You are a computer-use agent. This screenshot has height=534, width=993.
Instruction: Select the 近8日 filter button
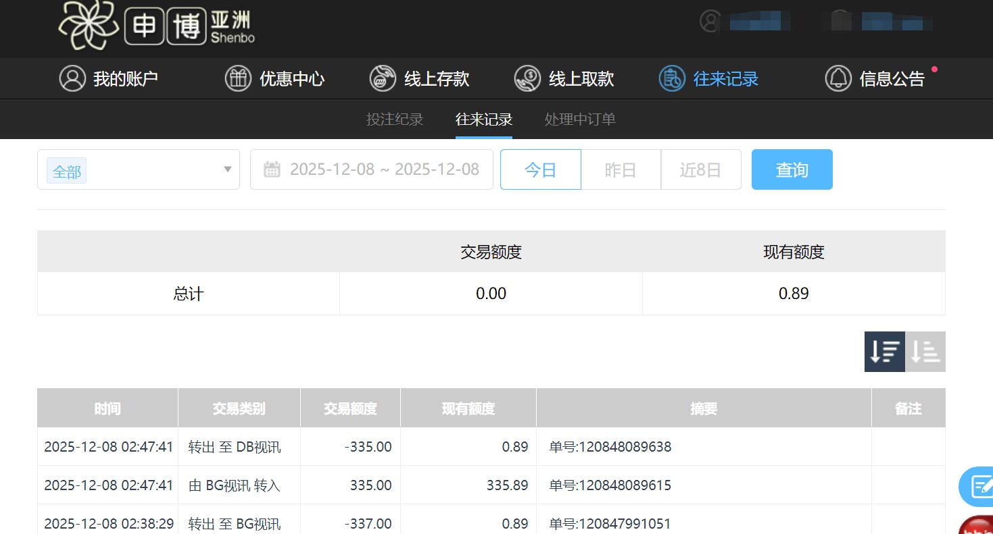tap(700, 169)
